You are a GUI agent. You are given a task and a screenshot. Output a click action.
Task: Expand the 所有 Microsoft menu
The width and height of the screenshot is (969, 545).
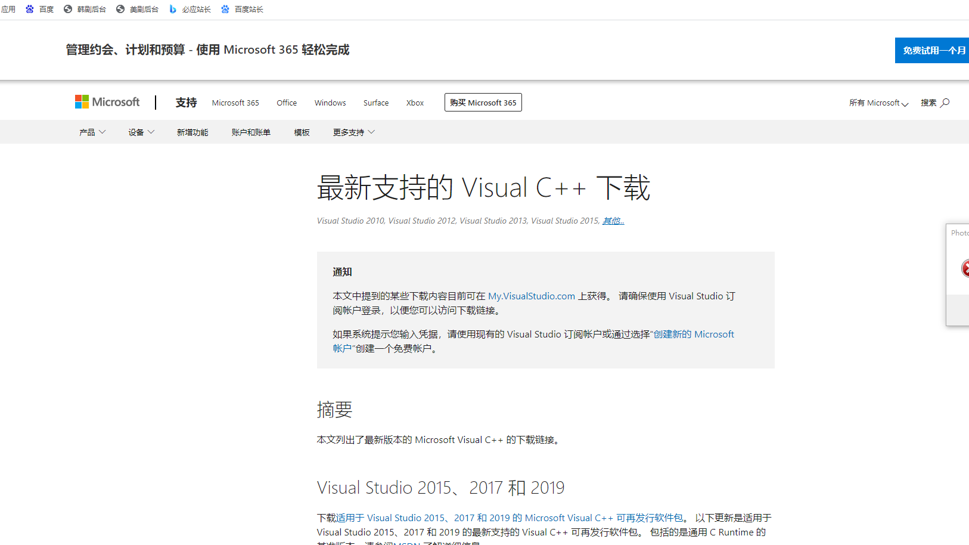tap(878, 102)
